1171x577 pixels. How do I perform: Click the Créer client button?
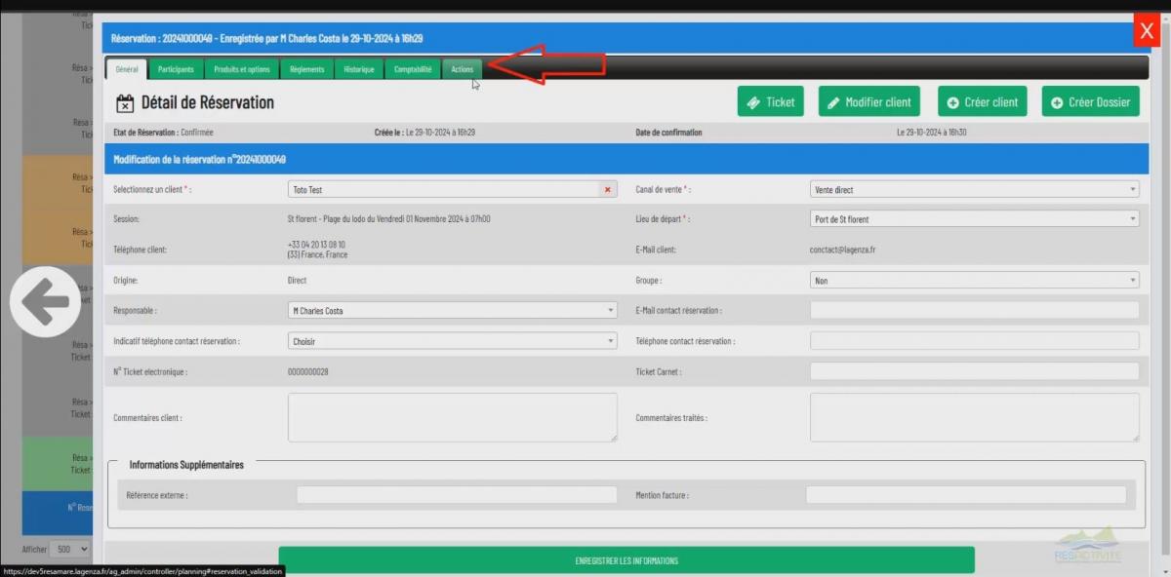(983, 101)
